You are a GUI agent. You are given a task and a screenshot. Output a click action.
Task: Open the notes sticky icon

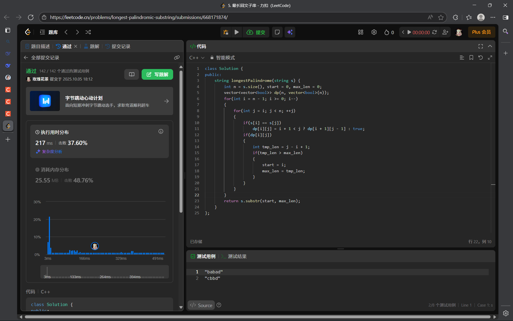click(277, 32)
